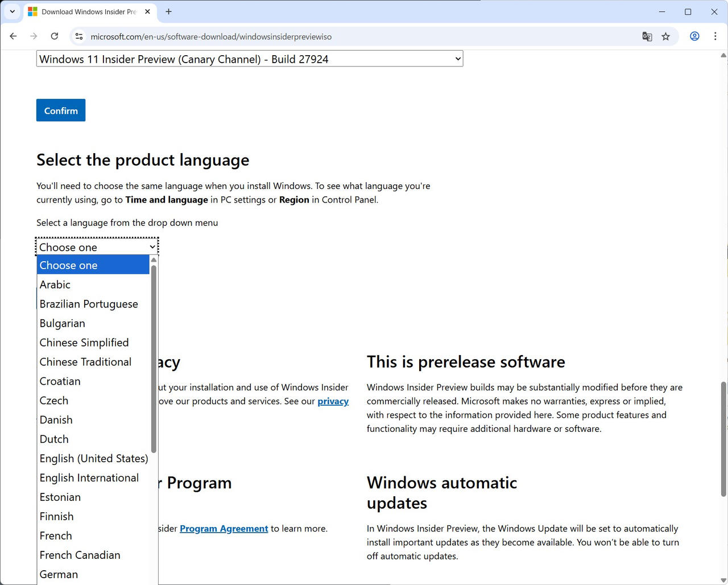Collapse the Choose one language dropdown
728x585 pixels.
[x=97, y=247]
